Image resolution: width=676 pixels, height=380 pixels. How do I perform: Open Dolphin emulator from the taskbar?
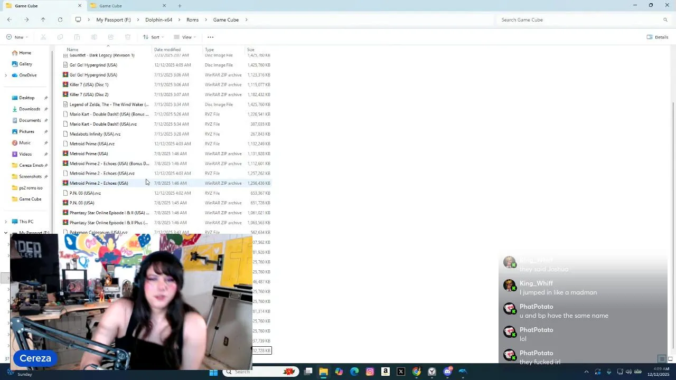pos(463,372)
